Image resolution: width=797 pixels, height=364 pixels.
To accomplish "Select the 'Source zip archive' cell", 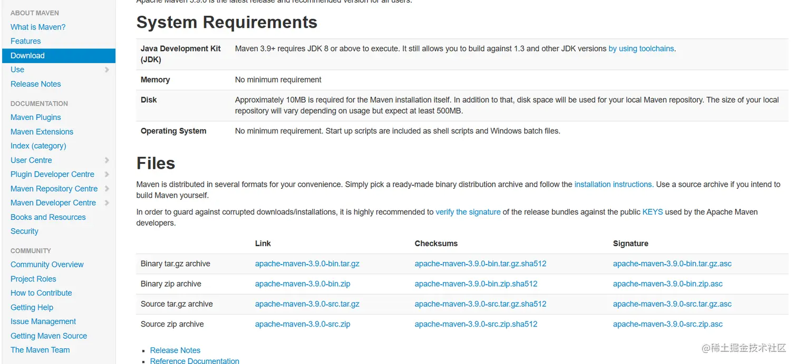I will pyautogui.click(x=172, y=324).
